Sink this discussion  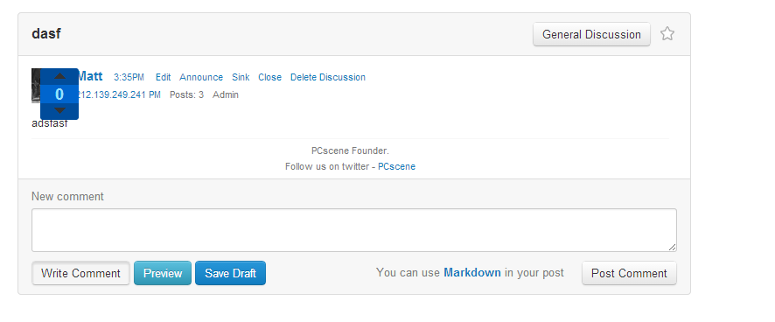coord(241,77)
